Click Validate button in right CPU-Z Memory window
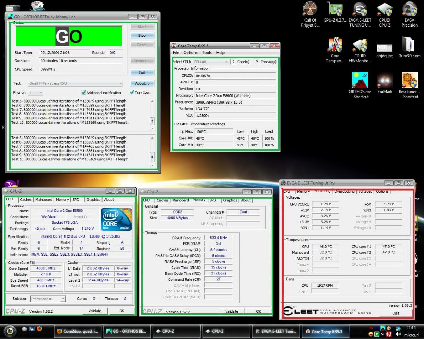The width and height of the screenshot is (424, 339). coord(232,311)
